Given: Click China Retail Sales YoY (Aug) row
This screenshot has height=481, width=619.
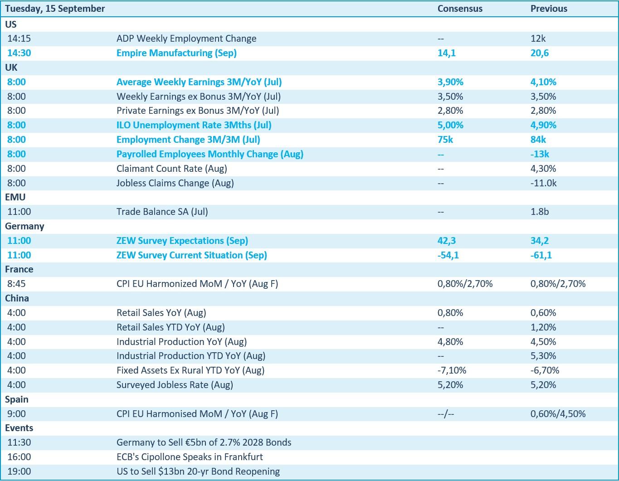Looking at the screenshot, I should click(x=309, y=313).
